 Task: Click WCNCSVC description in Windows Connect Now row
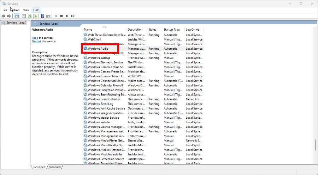136,76
